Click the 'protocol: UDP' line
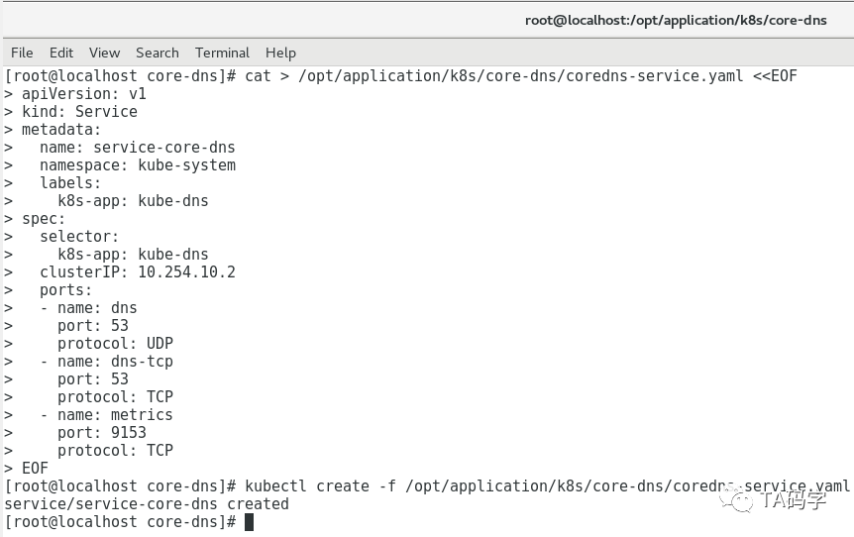The image size is (854, 537). (115, 344)
